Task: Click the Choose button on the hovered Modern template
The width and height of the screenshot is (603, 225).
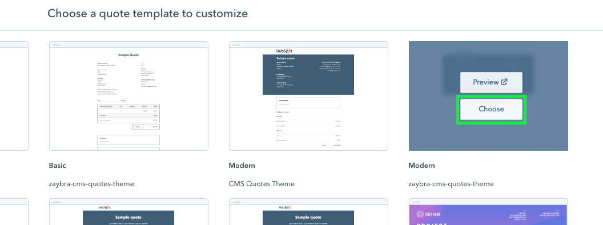Action: 491,109
